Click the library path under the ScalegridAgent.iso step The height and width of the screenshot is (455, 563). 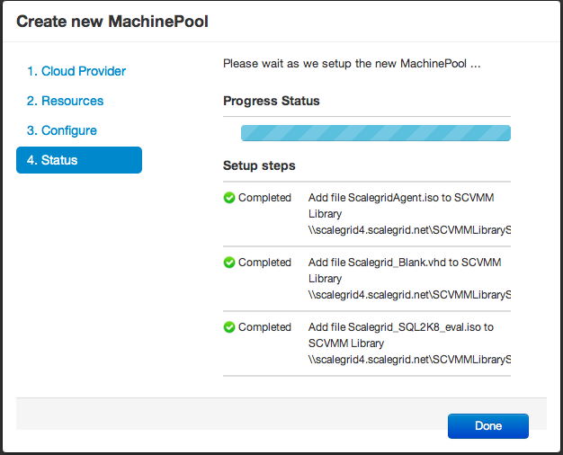409,230
